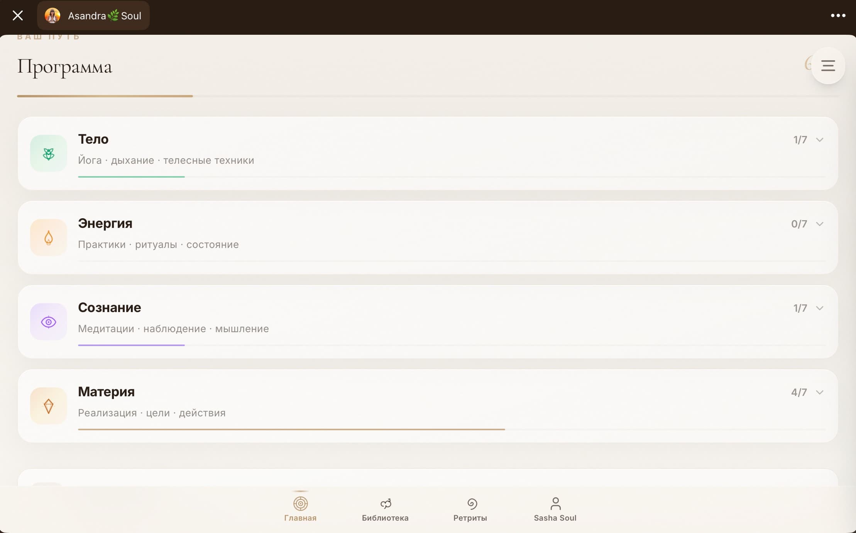This screenshot has width=856, height=533.
Task: Expand the Тело section chevron
Action: pos(820,140)
